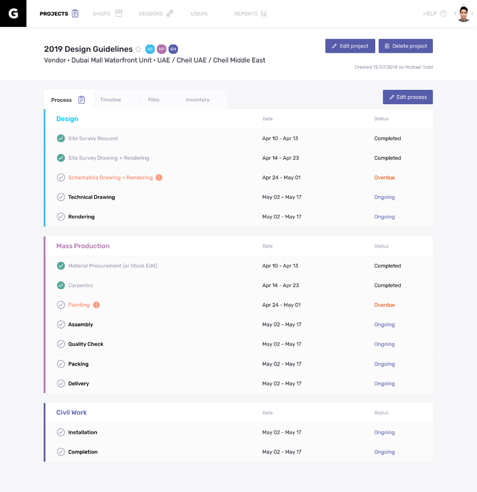Open the Technical Drawing task
477x492 pixels.
point(92,197)
